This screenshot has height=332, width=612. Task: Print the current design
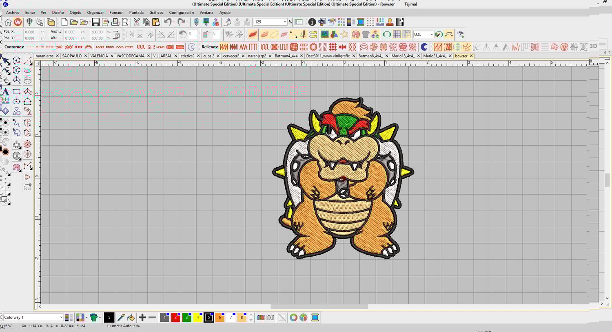115,22
